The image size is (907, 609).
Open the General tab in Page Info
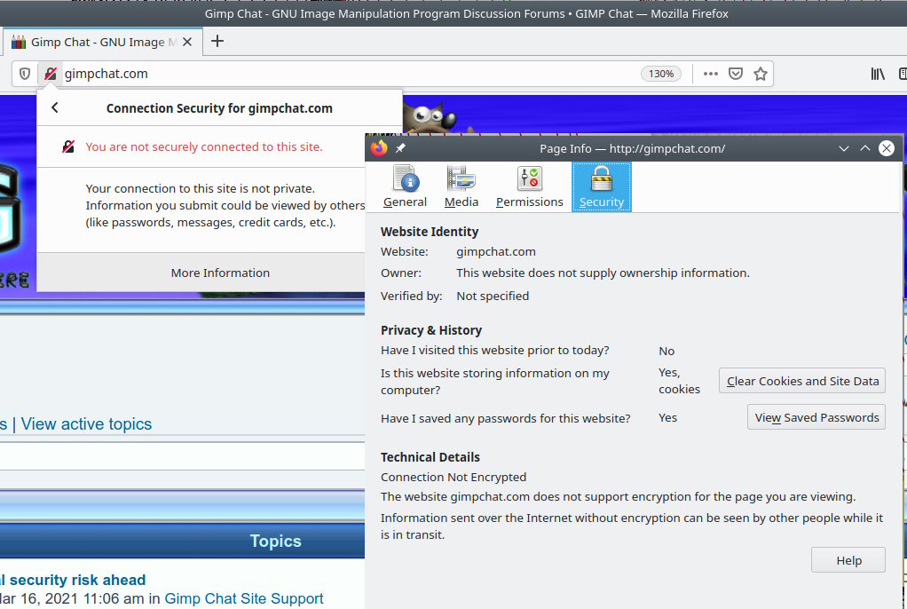[x=405, y=186]
